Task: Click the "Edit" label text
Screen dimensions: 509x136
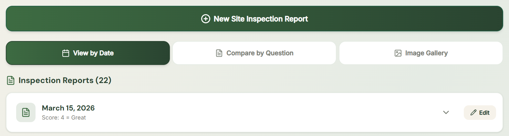Action: (484, 112)
